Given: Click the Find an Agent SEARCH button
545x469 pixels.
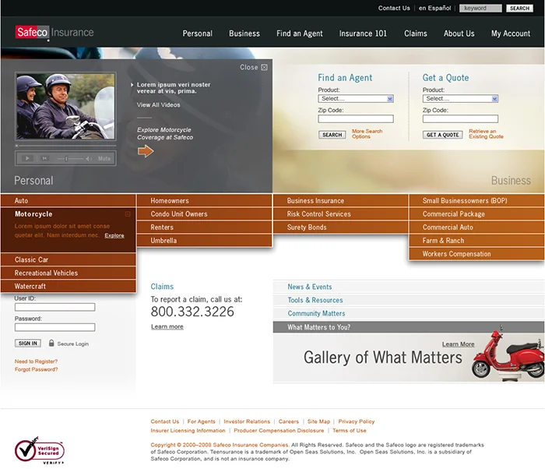Looking at the screenshot, I should coord(332,135).
